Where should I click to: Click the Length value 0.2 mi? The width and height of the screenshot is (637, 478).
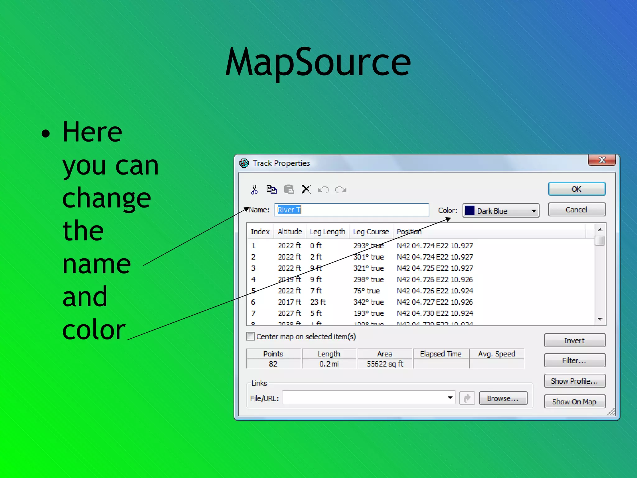(x=329, y=364)
